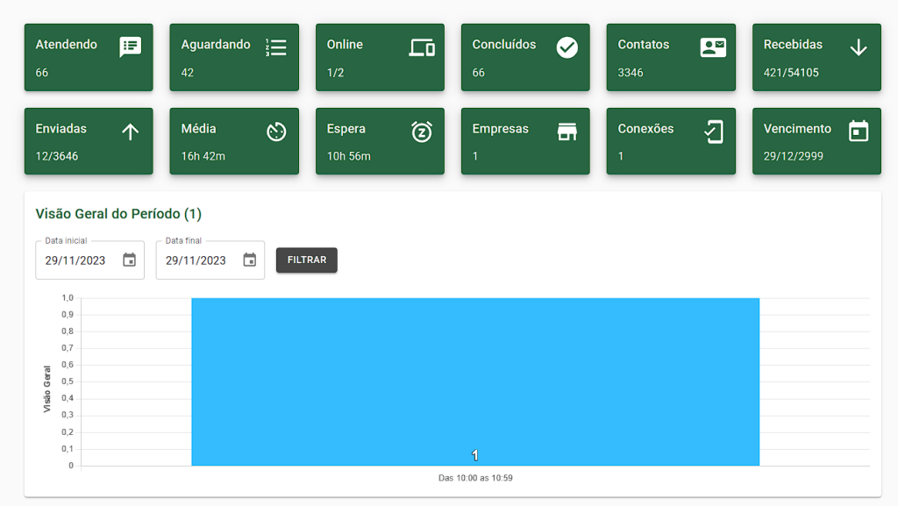
Task: Click the chat bubble icon on Atendendo card
Action: click(130, 47)
